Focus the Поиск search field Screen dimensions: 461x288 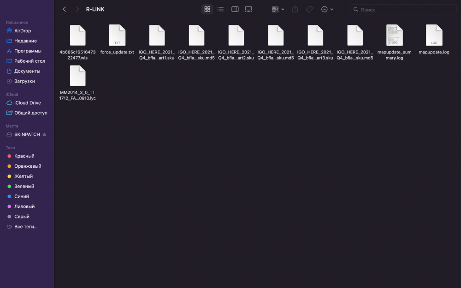coord(403,10)
